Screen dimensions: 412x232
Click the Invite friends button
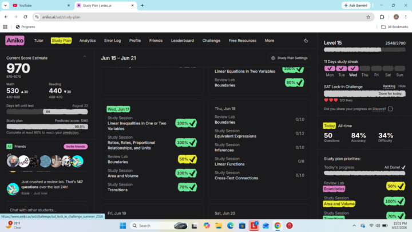click(76, 147)
